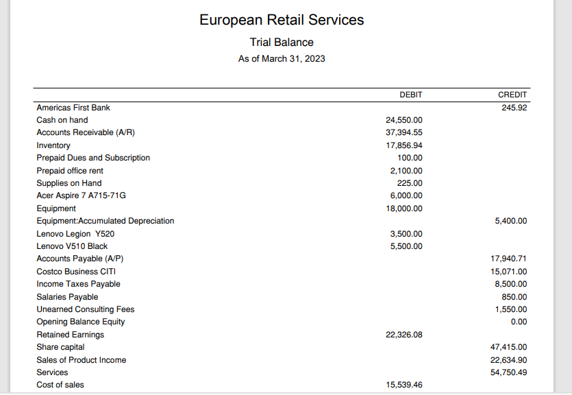Click the Accounts Payable (A/P) credit 17,940.71
The width and height of the screenshot is (572, 395).
click(508, 259)
